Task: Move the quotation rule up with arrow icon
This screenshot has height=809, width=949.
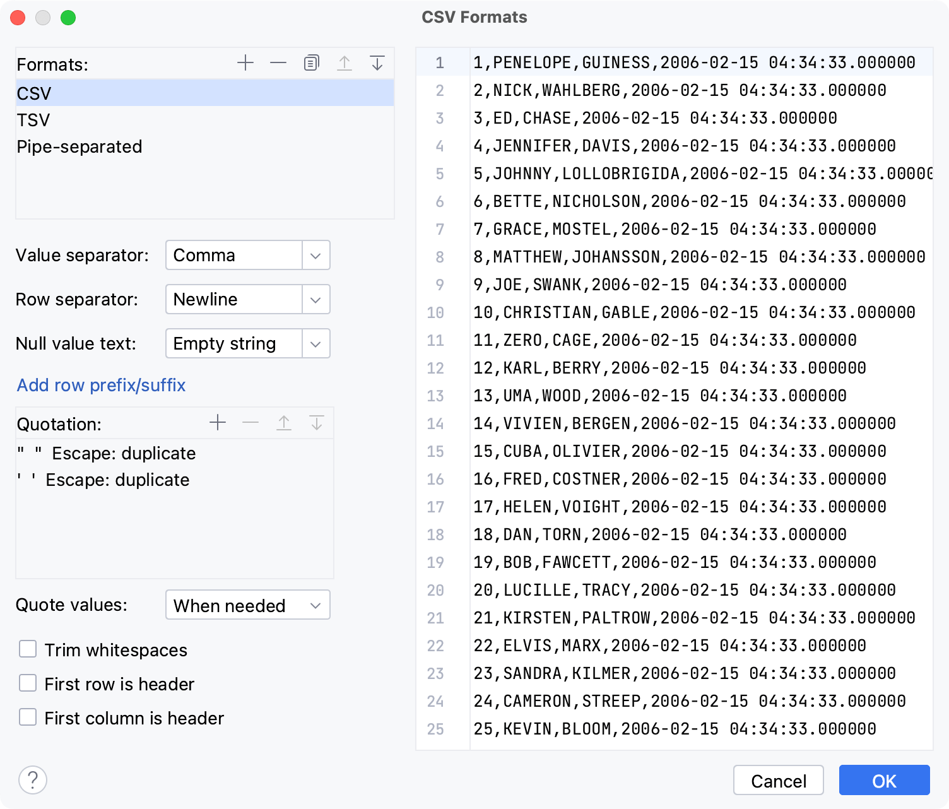Action: (x=284, y=422)
